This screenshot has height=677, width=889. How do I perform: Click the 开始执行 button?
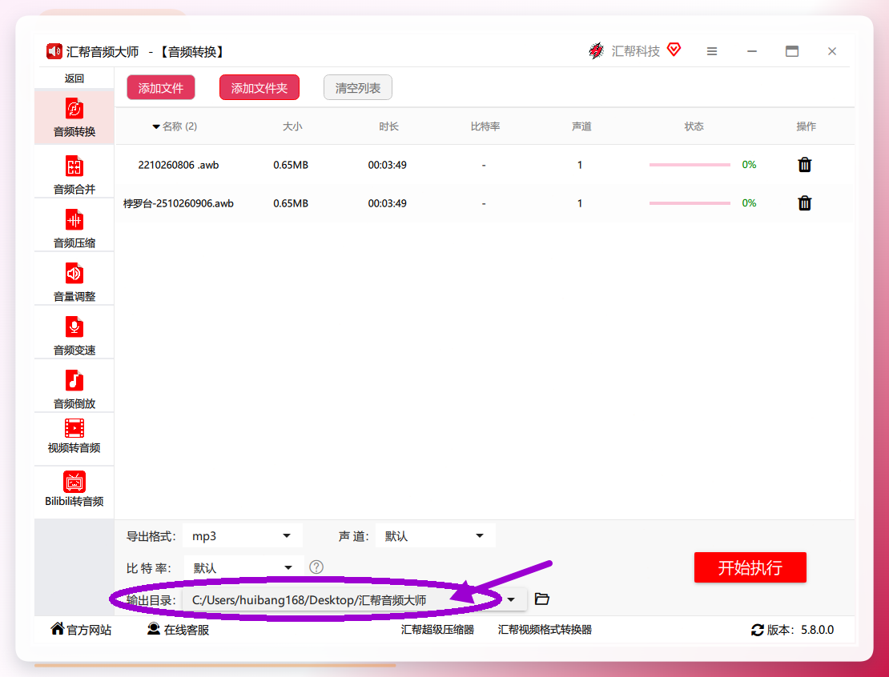click(750, 567)
